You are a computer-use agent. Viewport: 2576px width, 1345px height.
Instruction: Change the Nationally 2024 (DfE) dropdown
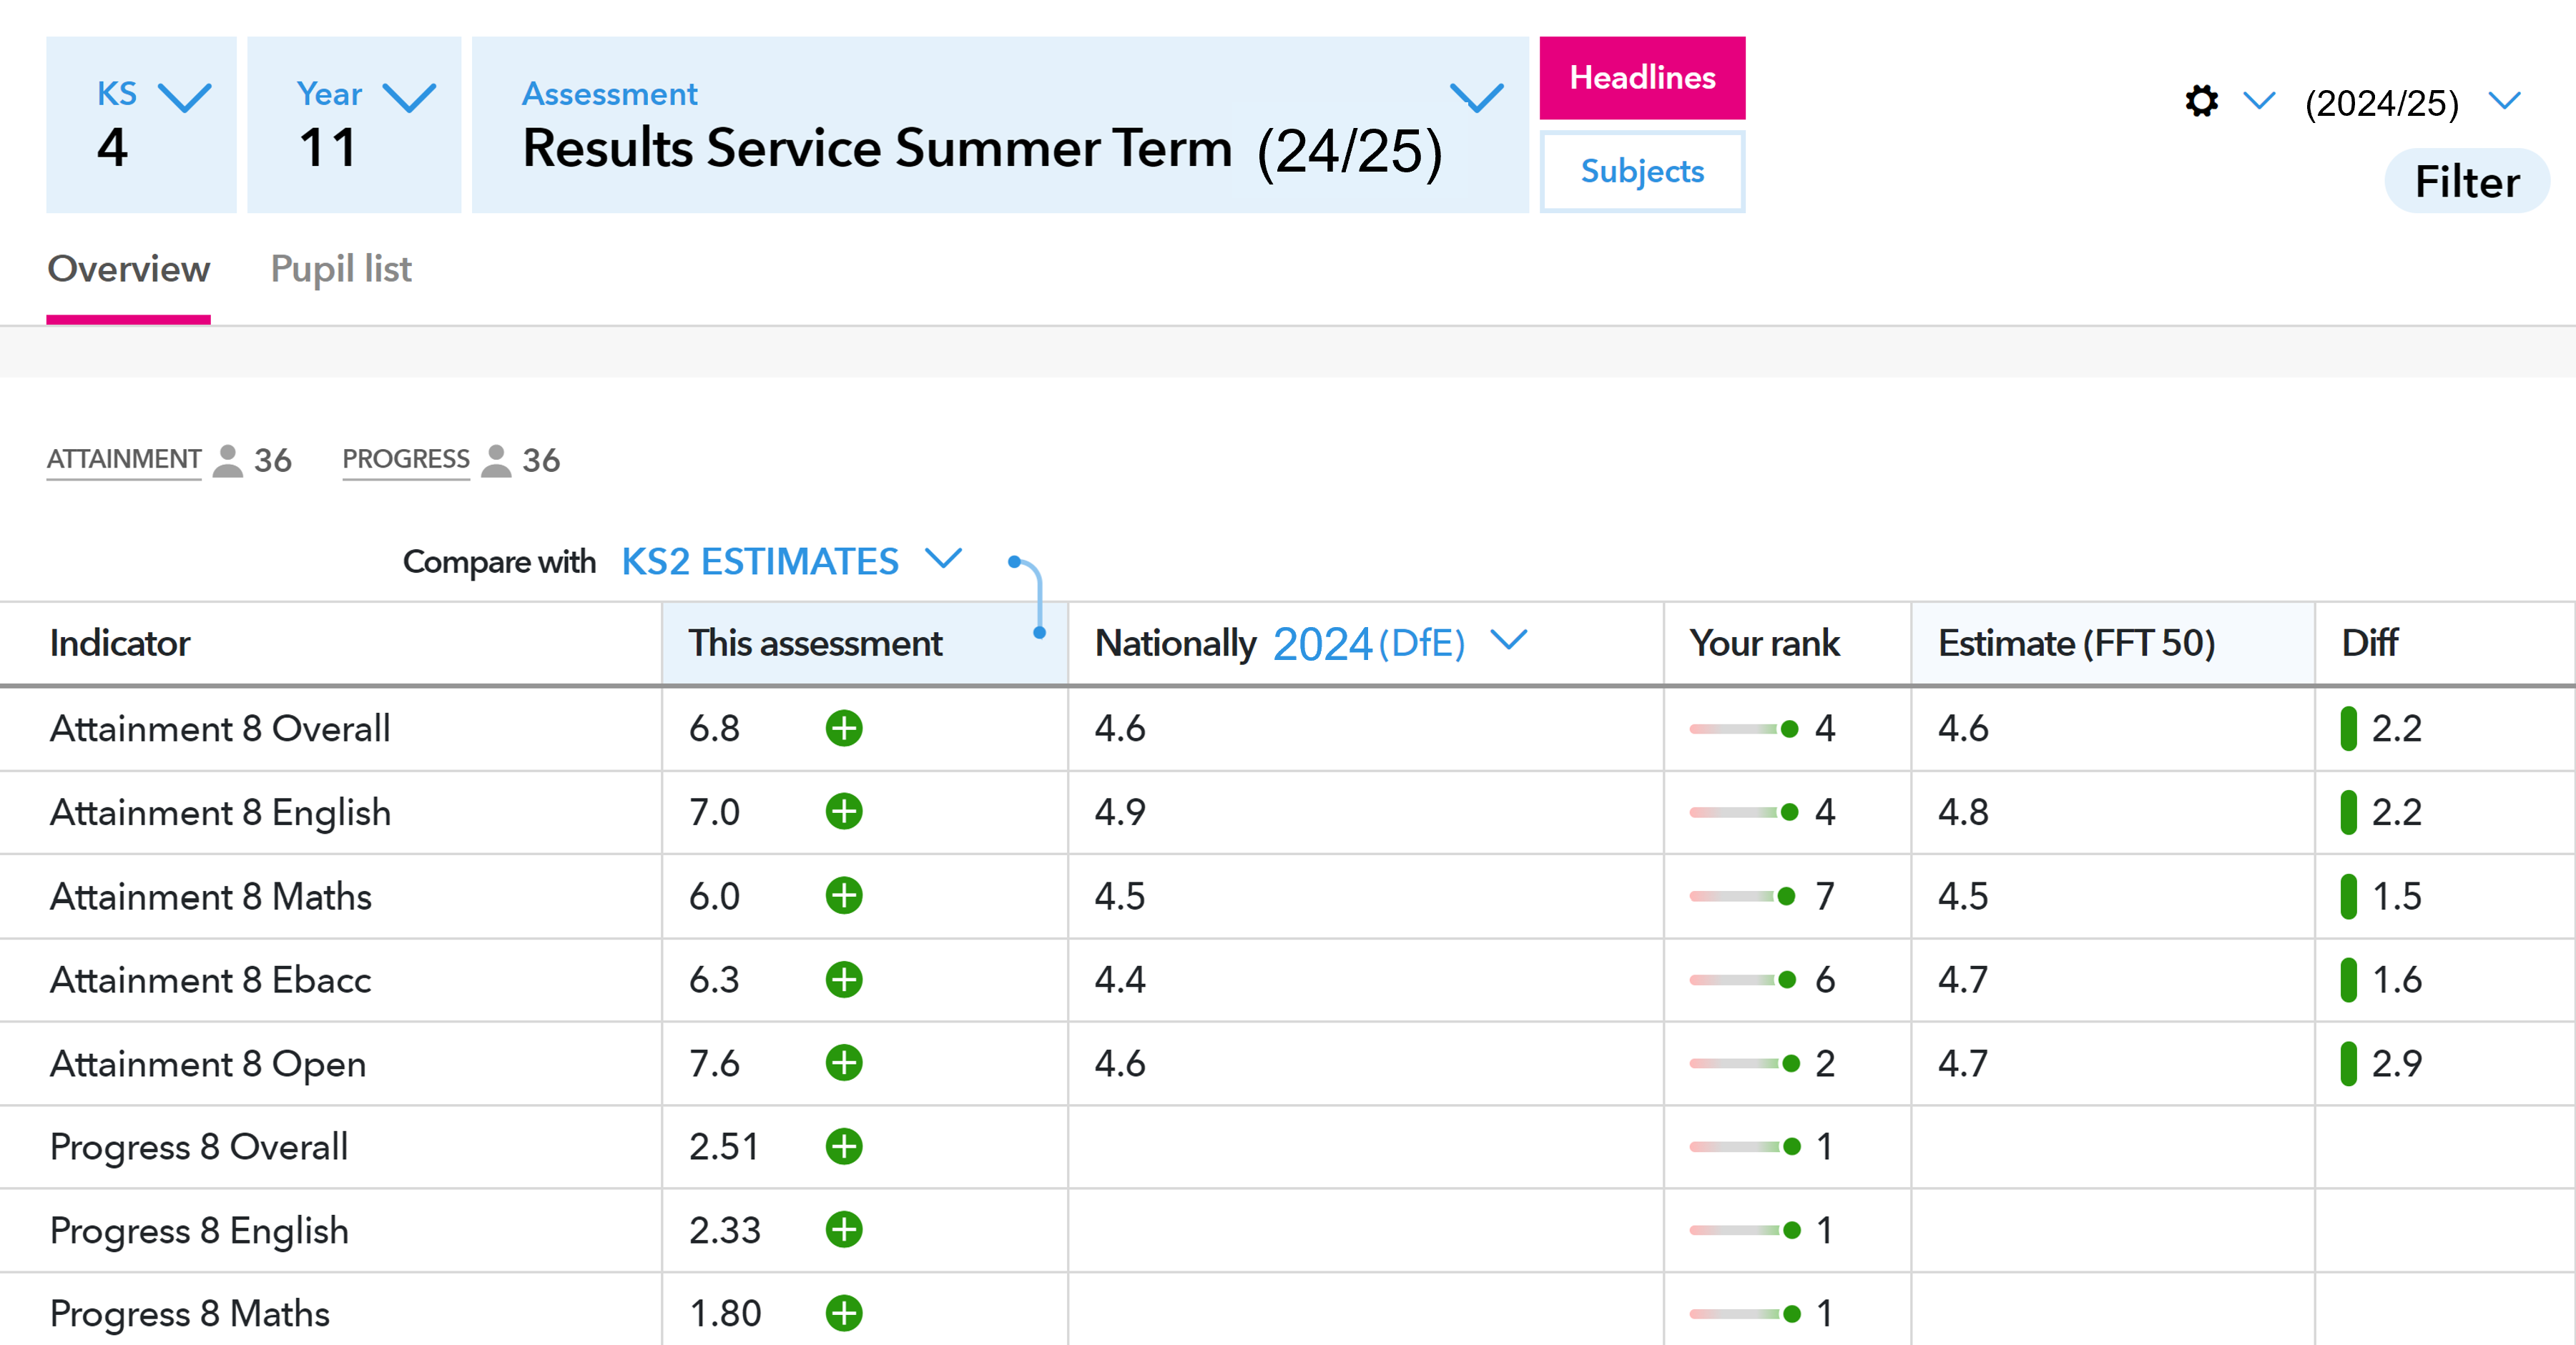[x=1400, y=642]
